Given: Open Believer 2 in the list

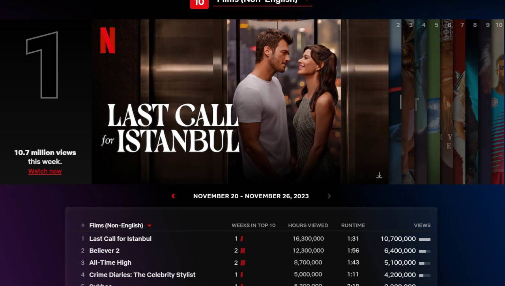Looking at the screenshot, I should click(104, 251).
